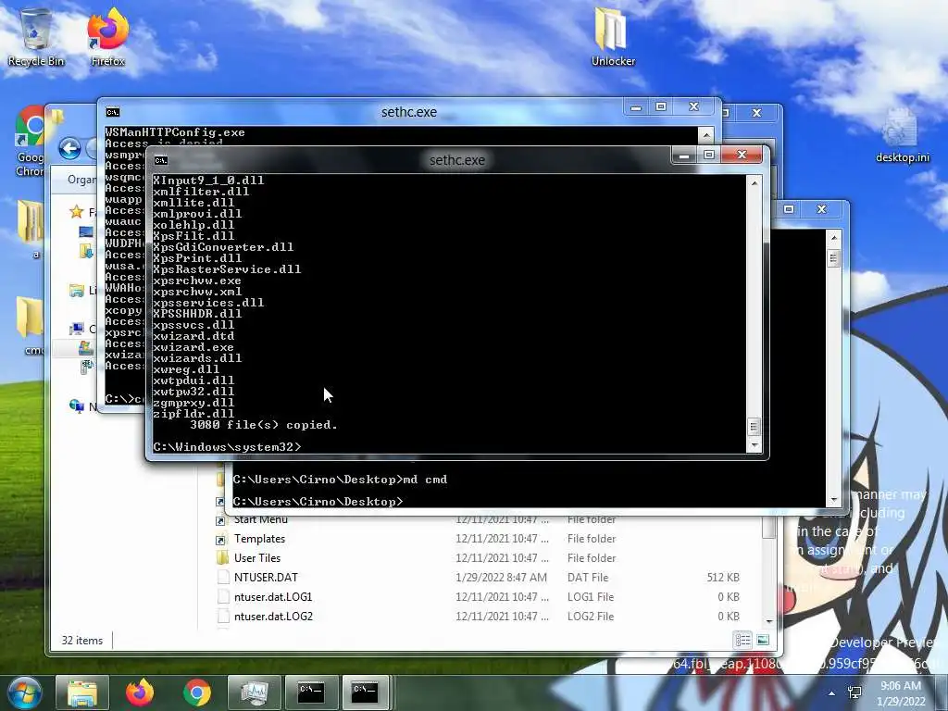
Task: Show hidden tray icons arrow
Action: pyautogui.click(x=832, y=693)
